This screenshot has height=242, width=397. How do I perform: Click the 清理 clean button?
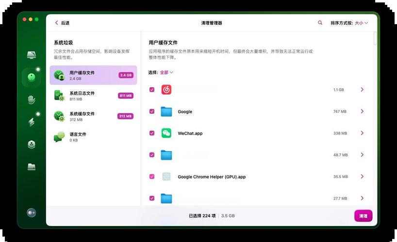point(364,216)
